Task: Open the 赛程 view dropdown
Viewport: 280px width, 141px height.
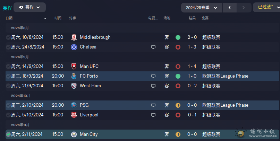Action: point(29,7)
